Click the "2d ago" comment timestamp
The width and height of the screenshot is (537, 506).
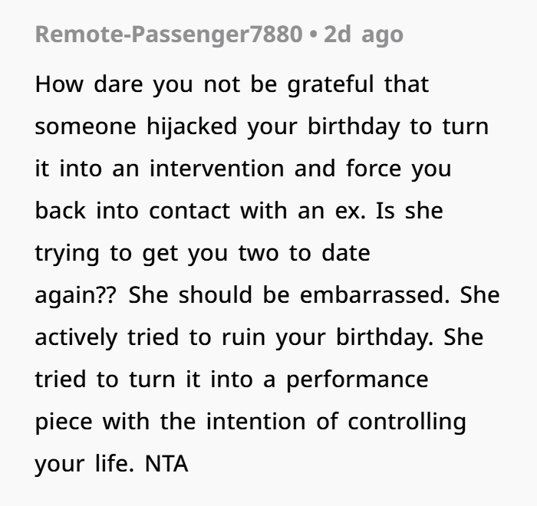[x=363, y=35]
